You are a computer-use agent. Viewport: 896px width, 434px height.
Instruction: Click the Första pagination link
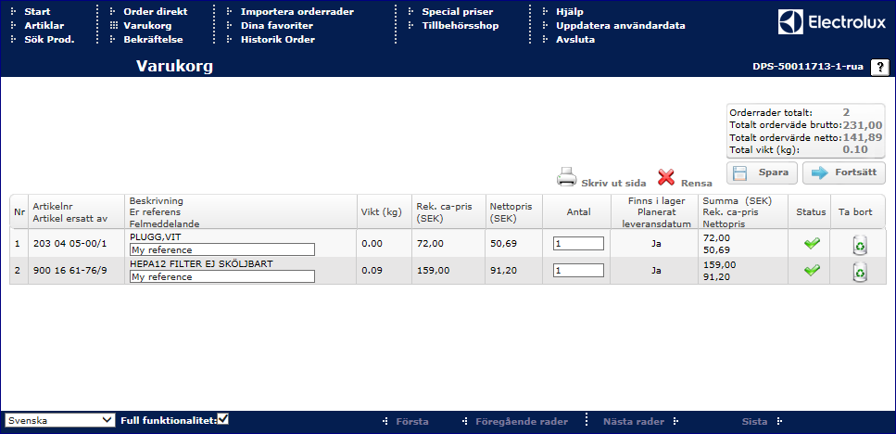point(412,421)
